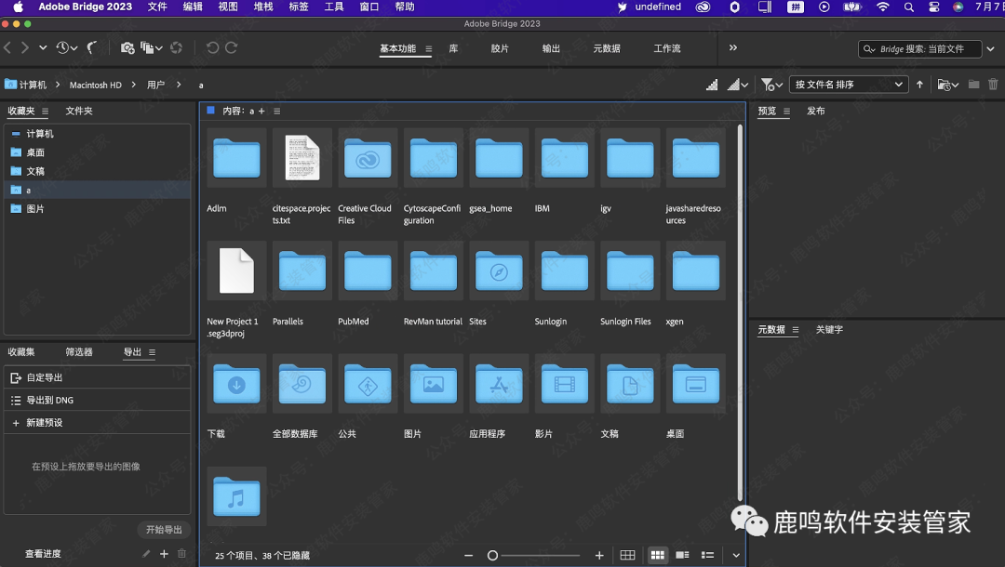Expand the recent files history dropdown
This screenshot has height=567, width=1005.
click(x=67, y=47)
